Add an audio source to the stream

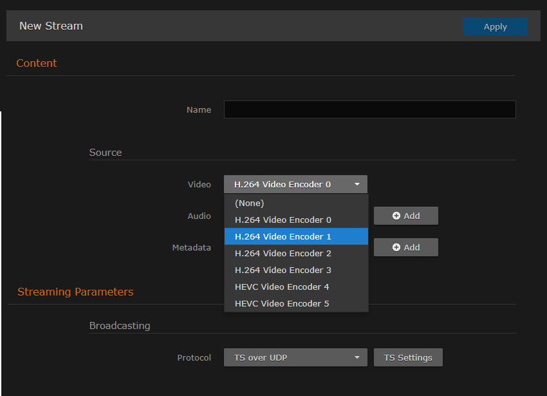coord(405,216)
